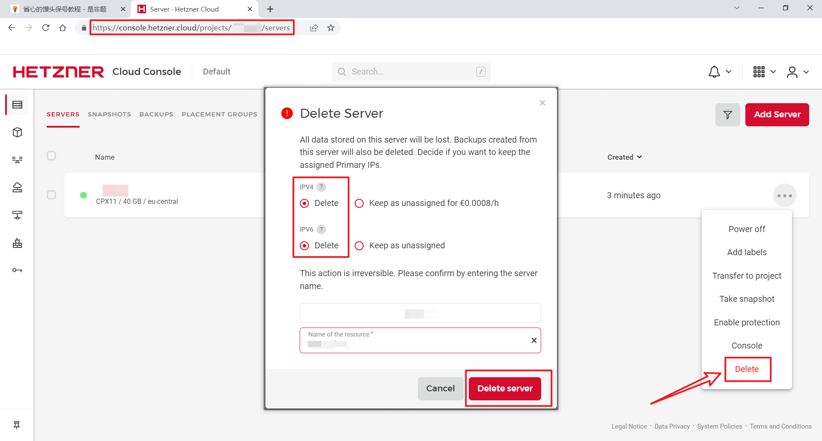822x441 pixels.
Task: Go back in browser history
Action: click(x=12, y=28)
